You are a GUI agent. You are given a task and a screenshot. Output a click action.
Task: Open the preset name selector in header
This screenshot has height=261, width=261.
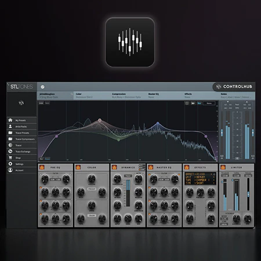coord(55,96)
